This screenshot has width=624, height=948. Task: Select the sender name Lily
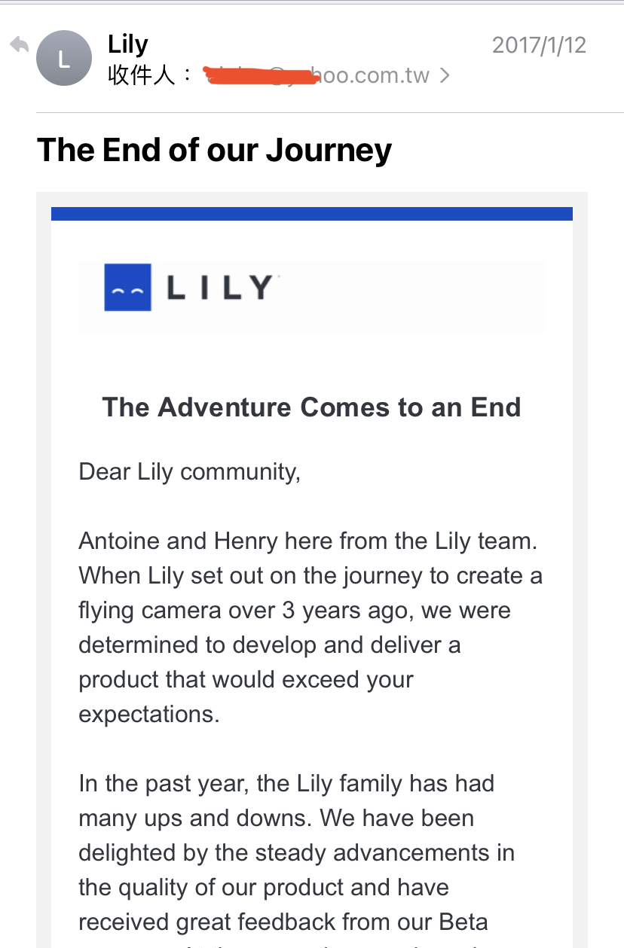pos(128,44)
